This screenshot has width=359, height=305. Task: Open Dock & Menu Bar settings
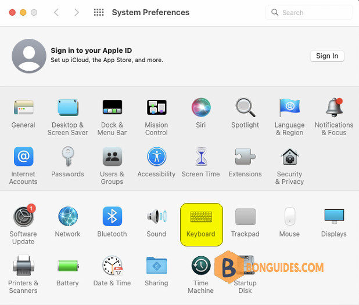click(x=112, y=117)
